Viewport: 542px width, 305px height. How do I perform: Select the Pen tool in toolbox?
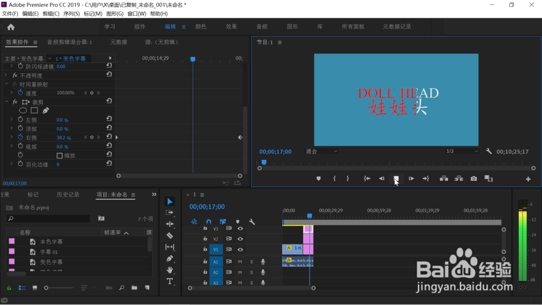coord(170,258)
